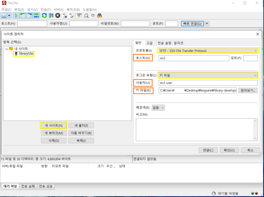This screenshot has width=264, height=197.
Task: Click the site manager 포트(P) field
Action: tap(251, 58)
